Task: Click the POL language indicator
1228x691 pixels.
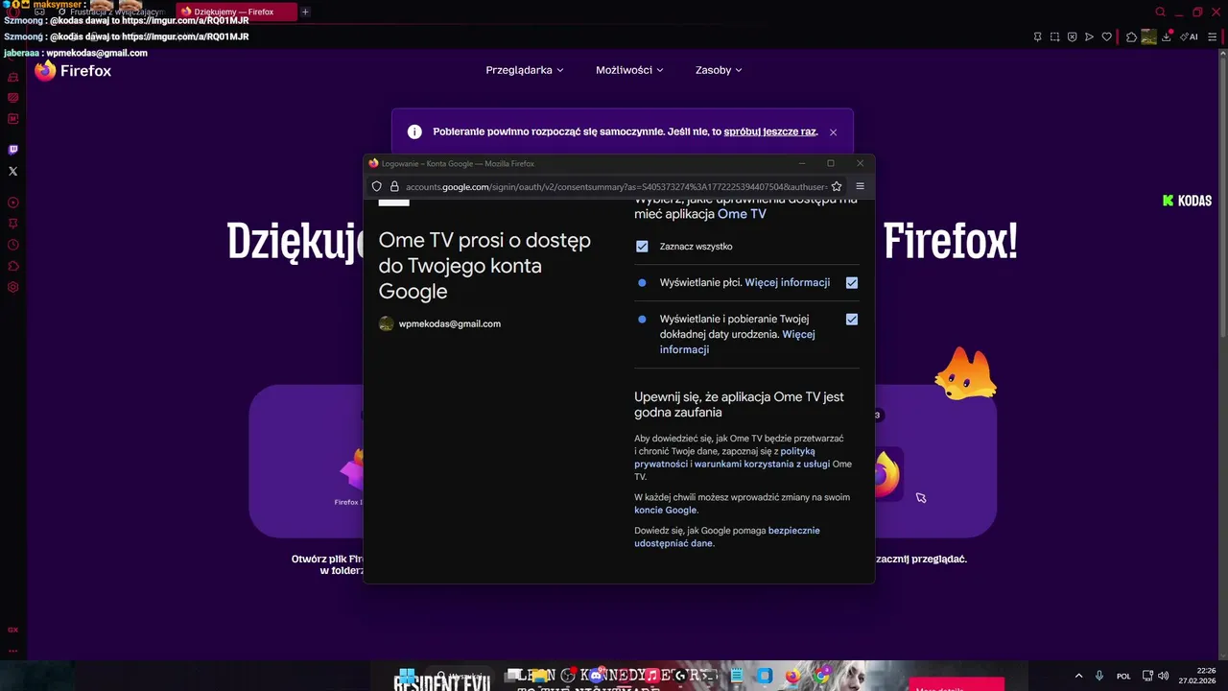Action: 1123,677
